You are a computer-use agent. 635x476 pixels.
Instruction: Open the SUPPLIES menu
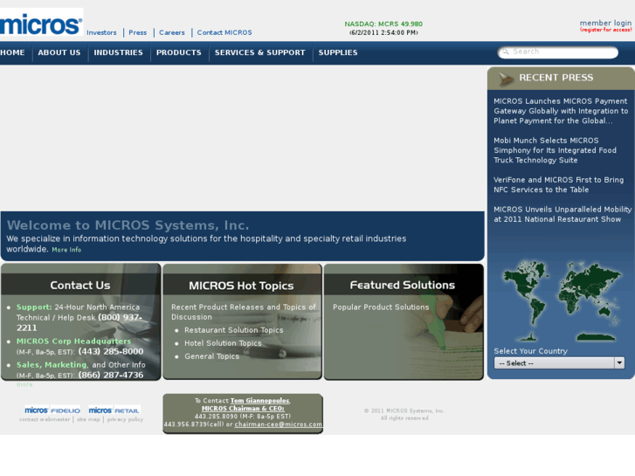point(338,52)
